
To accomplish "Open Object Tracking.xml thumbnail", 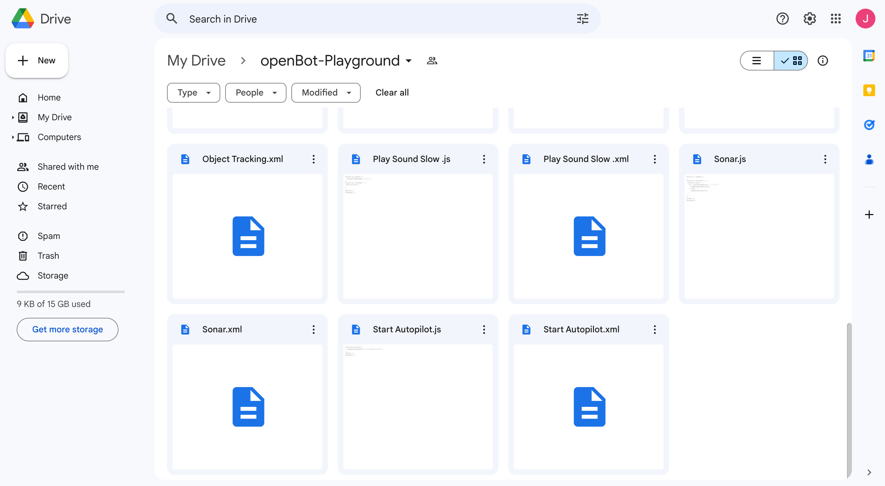I will click(x=247, y=236).
